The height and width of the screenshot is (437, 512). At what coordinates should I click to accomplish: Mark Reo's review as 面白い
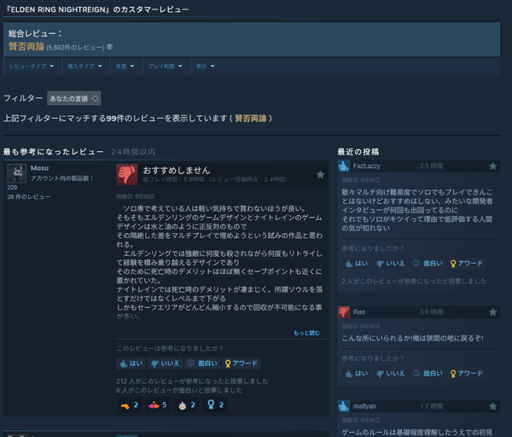pyautogui.click(x=428, y=373)
